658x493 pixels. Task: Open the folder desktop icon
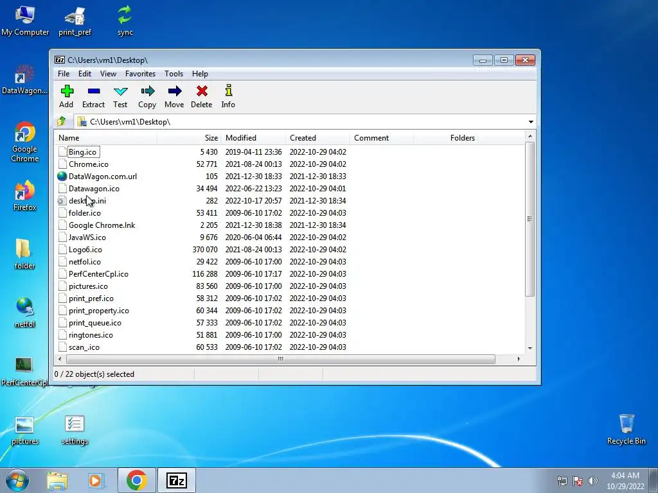24,254
